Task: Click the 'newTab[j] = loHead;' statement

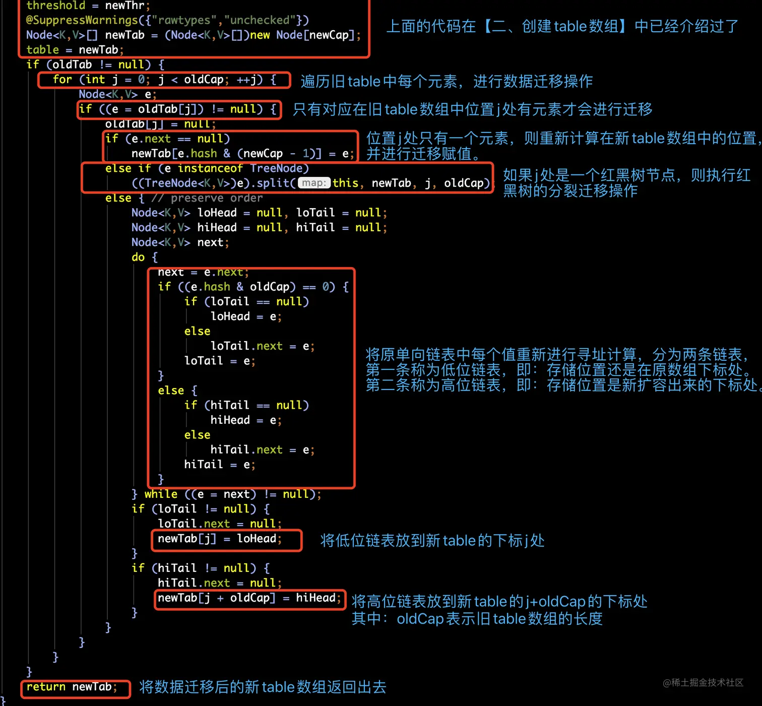Action: pos(220,539)
